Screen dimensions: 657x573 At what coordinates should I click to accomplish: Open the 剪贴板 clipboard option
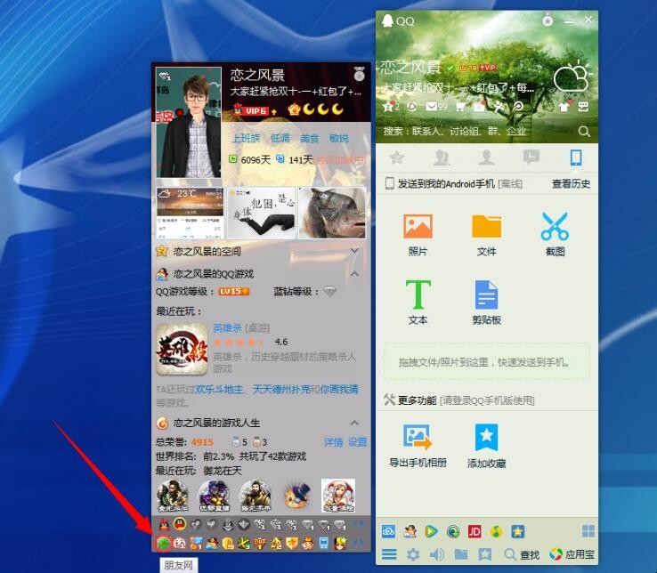(486, 303)
